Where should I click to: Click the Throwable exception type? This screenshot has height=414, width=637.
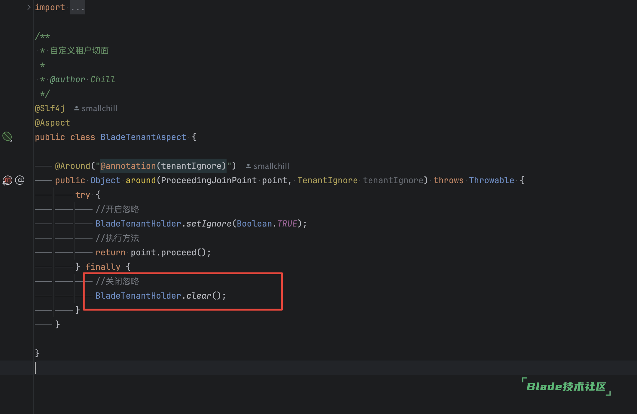[492, 180]
